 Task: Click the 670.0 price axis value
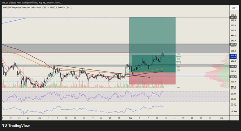point(233,25)
